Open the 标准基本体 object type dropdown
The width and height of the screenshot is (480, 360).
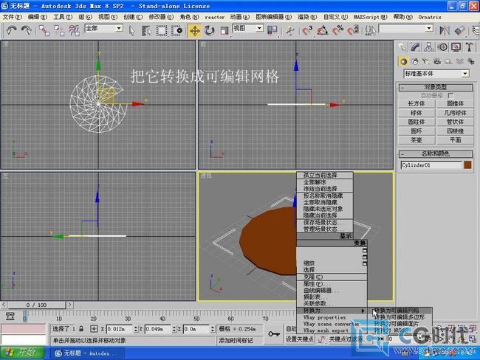[436, 74]
